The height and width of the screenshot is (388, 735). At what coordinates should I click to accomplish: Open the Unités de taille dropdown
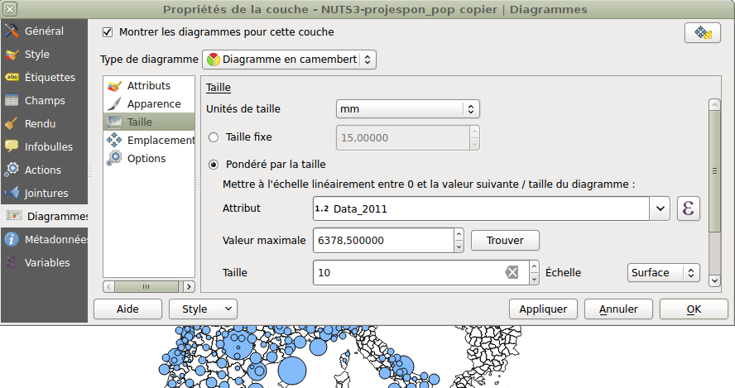pyautogui.click(x=408, y=109)
